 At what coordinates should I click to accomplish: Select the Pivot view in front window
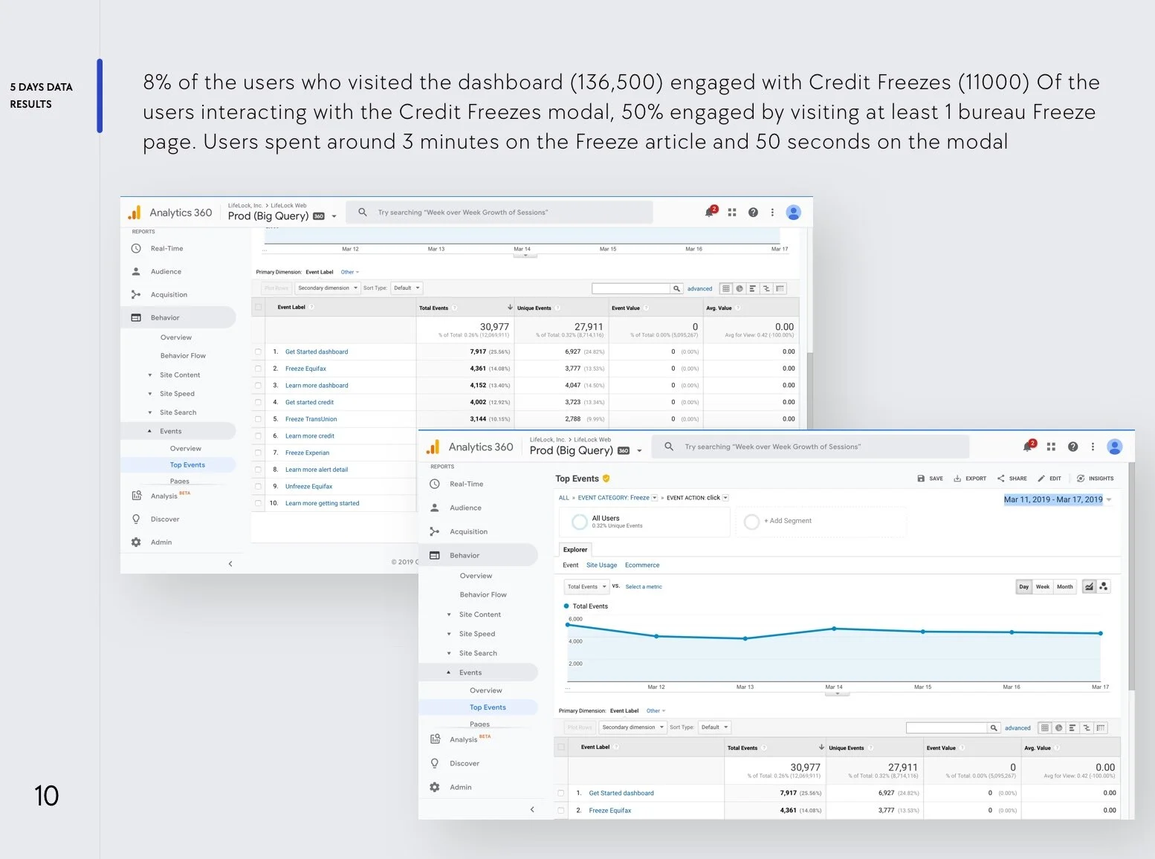(1101, 727)
